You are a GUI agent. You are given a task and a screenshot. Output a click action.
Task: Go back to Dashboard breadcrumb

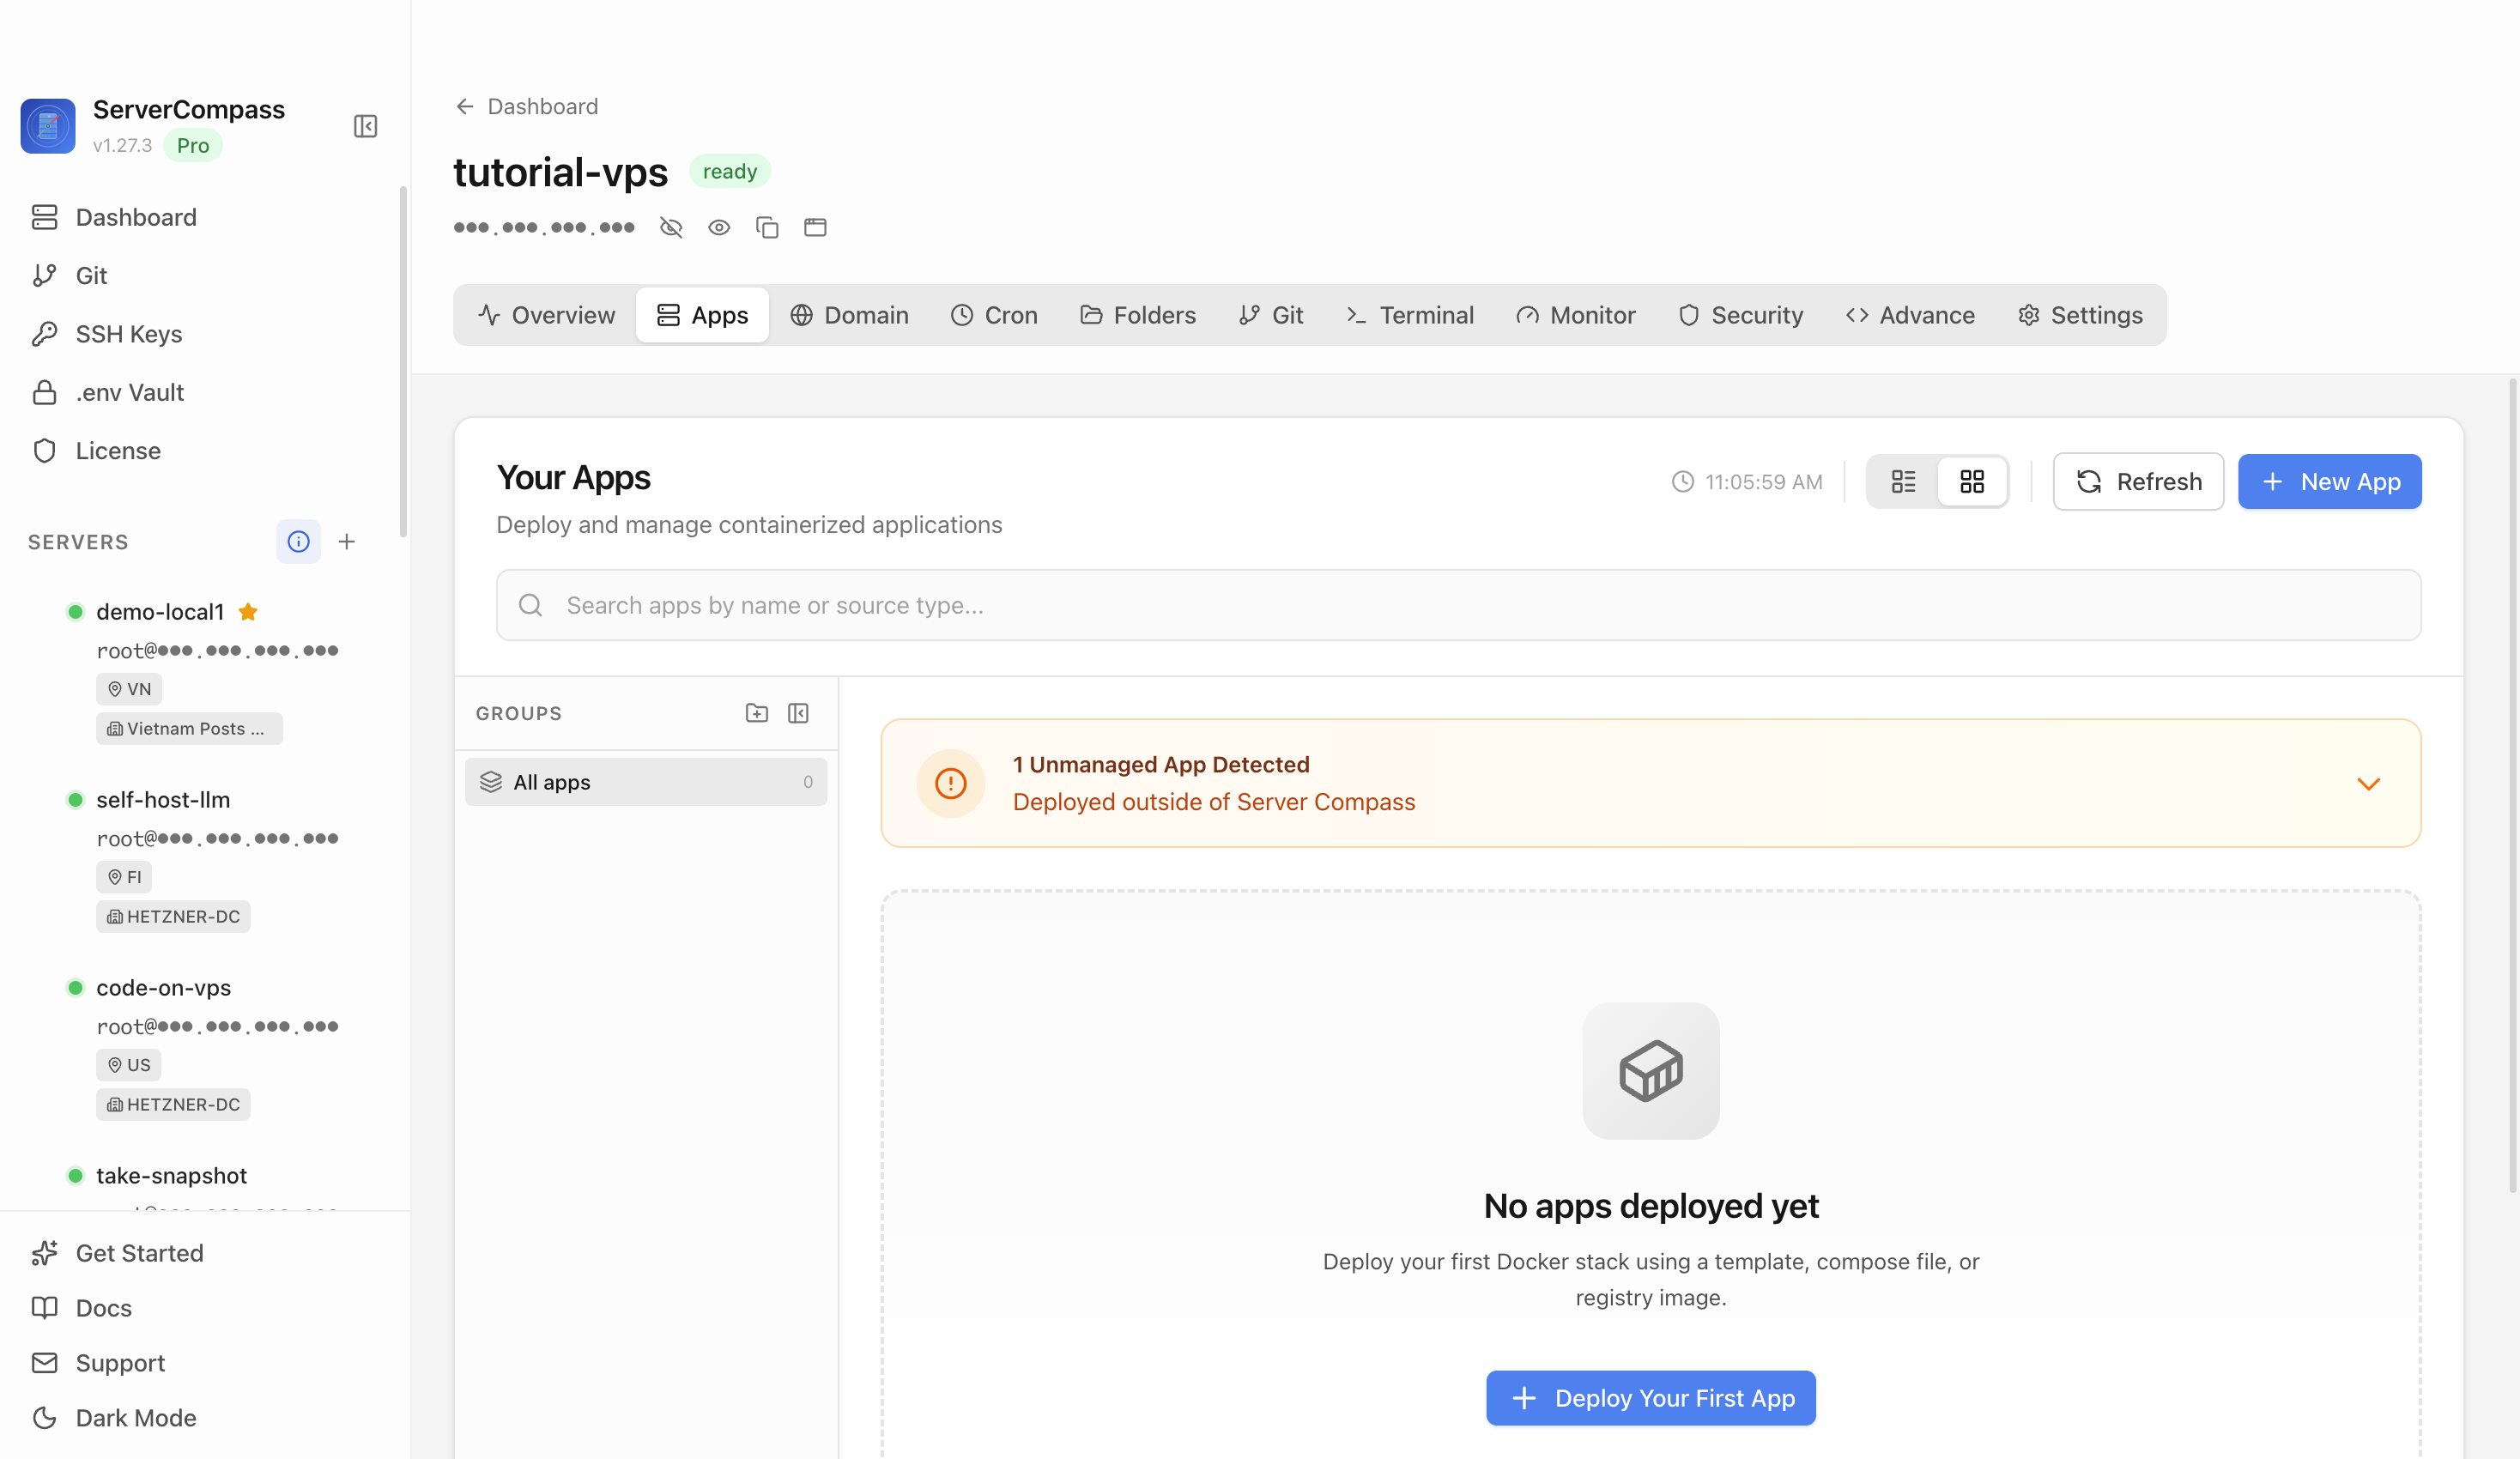[x=527, y=106]
